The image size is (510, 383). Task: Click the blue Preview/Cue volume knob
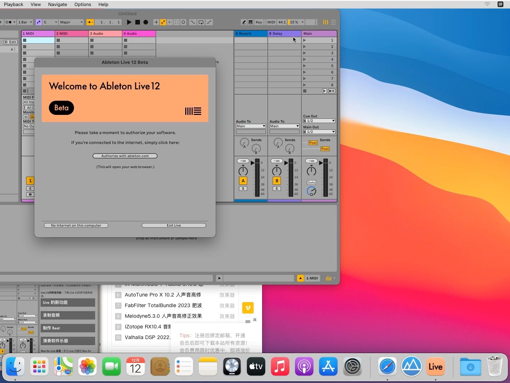(311, 191)
